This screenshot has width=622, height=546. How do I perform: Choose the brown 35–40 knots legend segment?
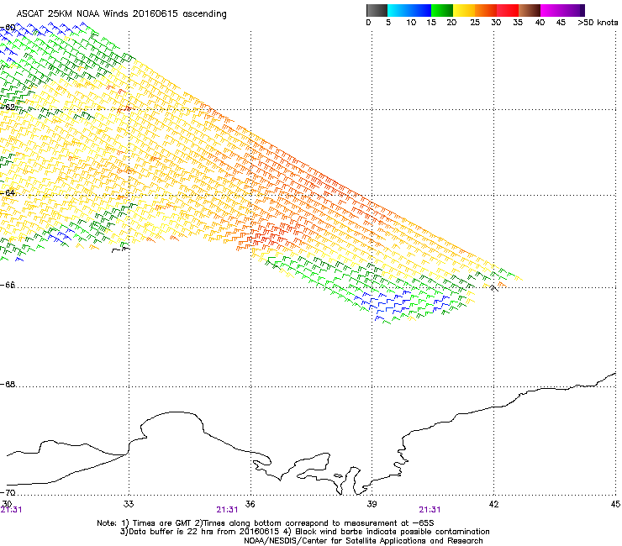pos(530,10)
